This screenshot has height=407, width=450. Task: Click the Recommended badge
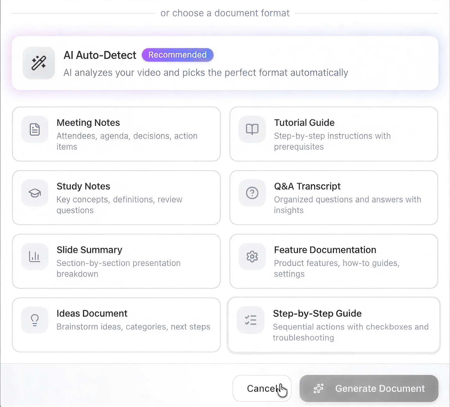(177, 55)
